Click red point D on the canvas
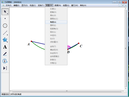129x97 pixels. tap(68, 50)
